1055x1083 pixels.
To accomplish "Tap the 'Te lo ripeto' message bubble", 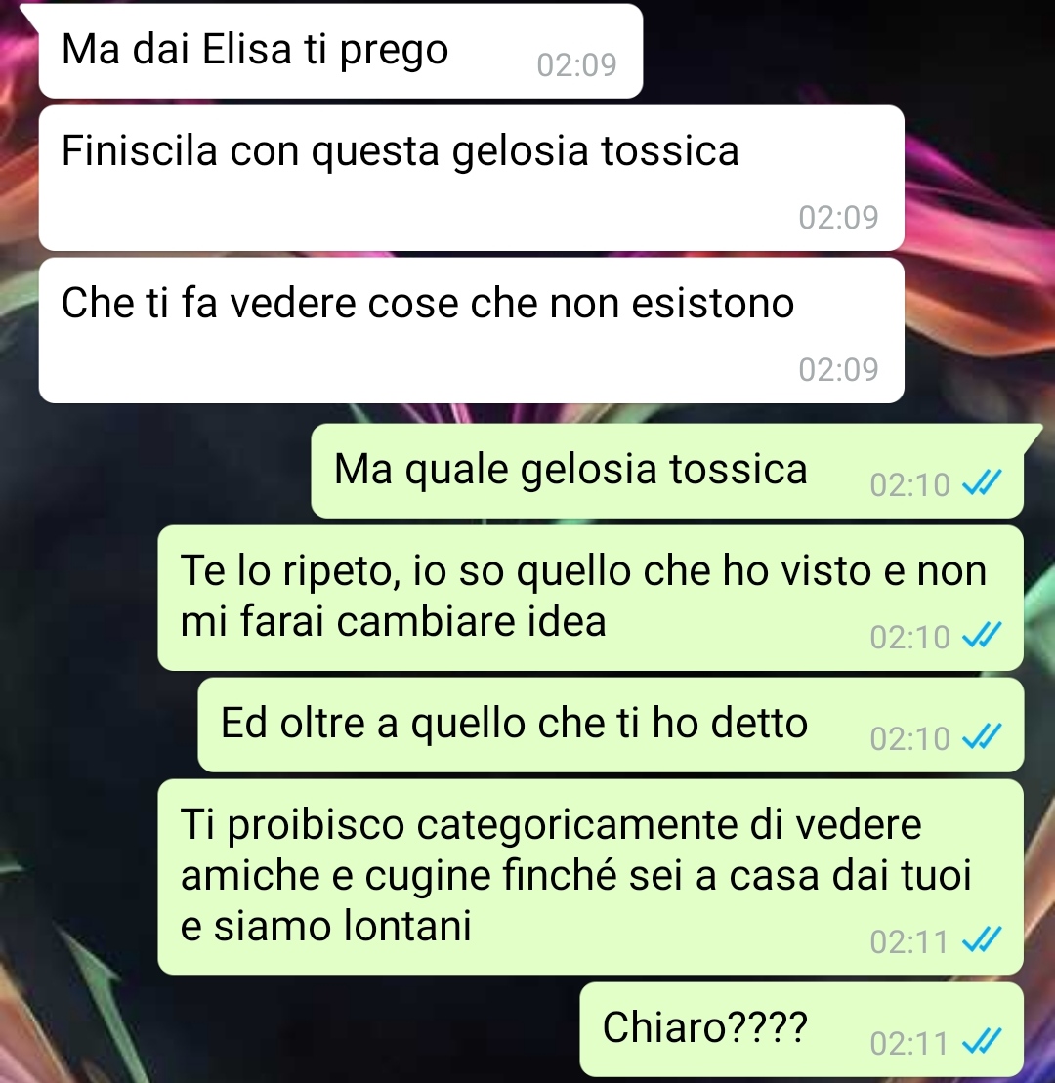I will coord(590,598).
